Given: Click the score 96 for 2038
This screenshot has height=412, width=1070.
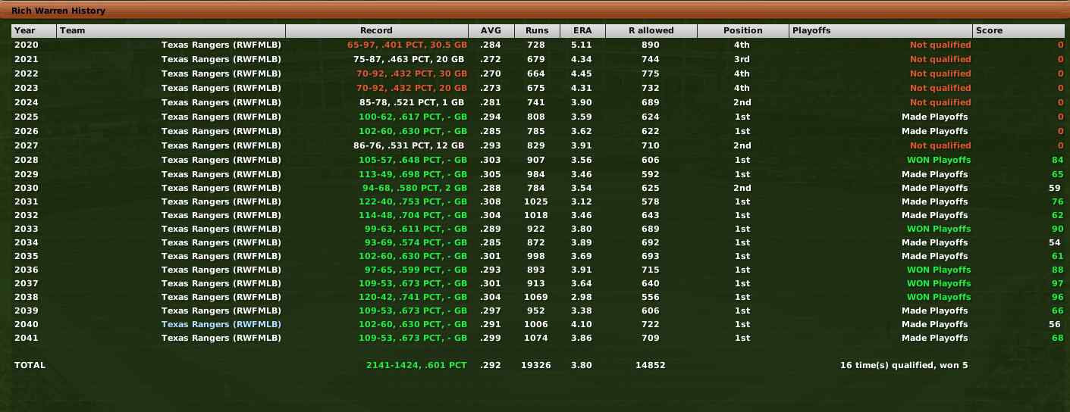Looking at the screenshot, I should coord(1057,297).
